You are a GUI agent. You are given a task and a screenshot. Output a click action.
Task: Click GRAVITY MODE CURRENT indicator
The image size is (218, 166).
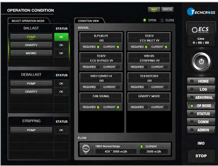(x=166, y=107)
